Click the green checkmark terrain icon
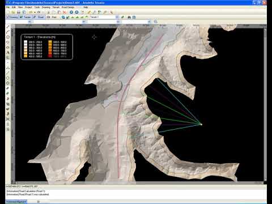 point(67,17)
